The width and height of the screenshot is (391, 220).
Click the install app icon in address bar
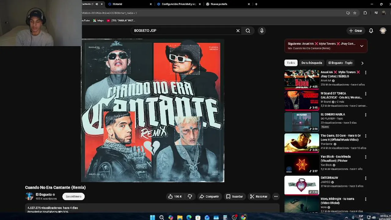coord(348,13)
